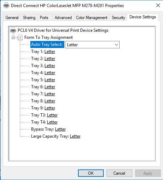Click the Tray 3 Letter value
Image resolution: width=163 pixels, height=180 pixels.
click(x=50, y=66)
